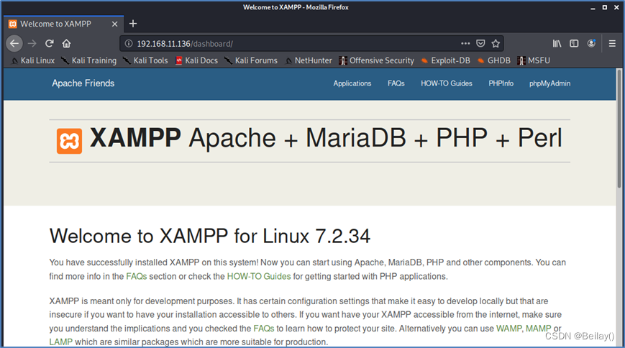Open FAQs in the page navbar
The image size is (625, 348).
click(x=396, y=83)
